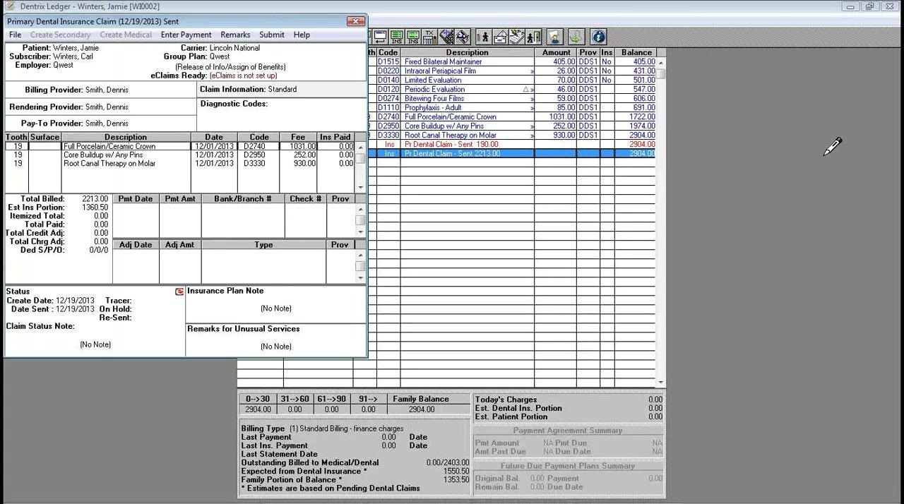Viewport: 904px width, 504px height.
Task: Click the red eClaims icon in the Status section
Action: click(179, 292)
